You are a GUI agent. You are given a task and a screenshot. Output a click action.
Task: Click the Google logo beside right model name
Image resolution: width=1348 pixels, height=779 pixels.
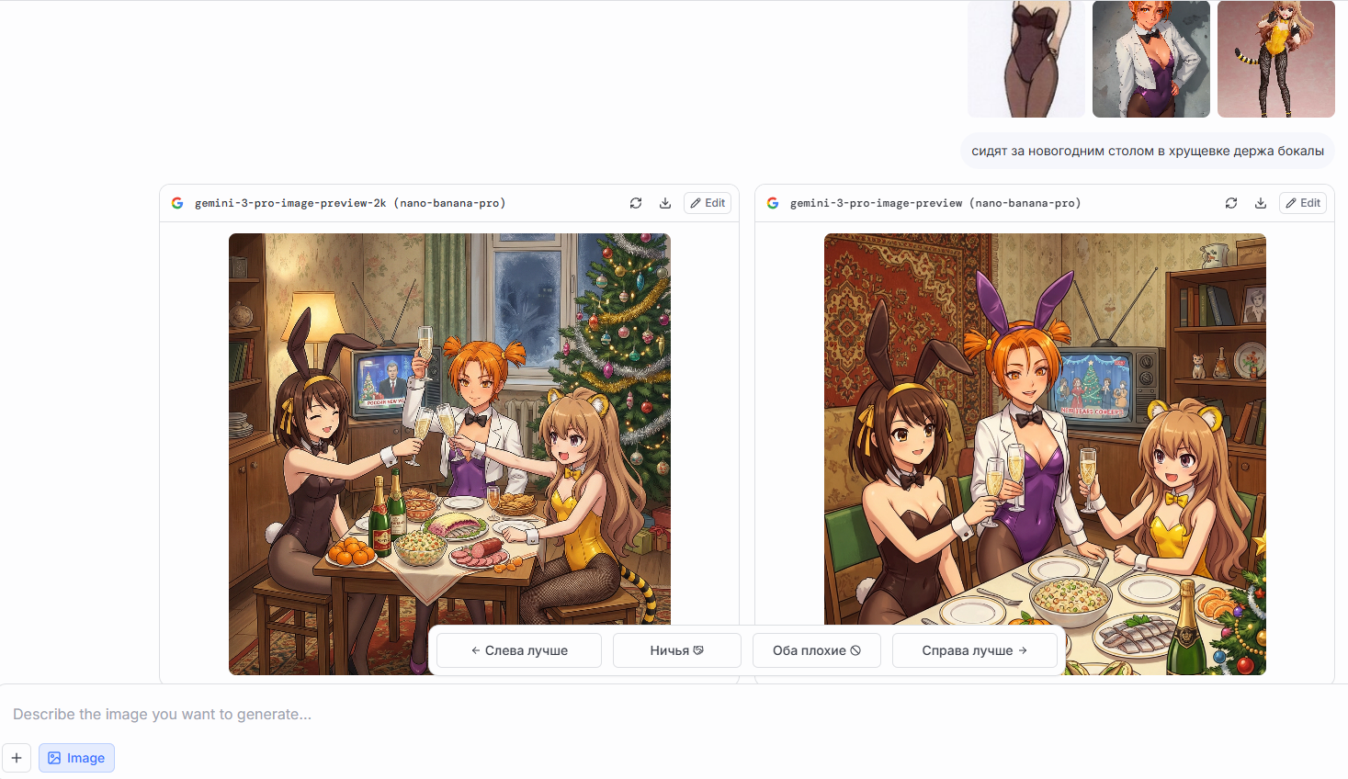tap(773, 203)
